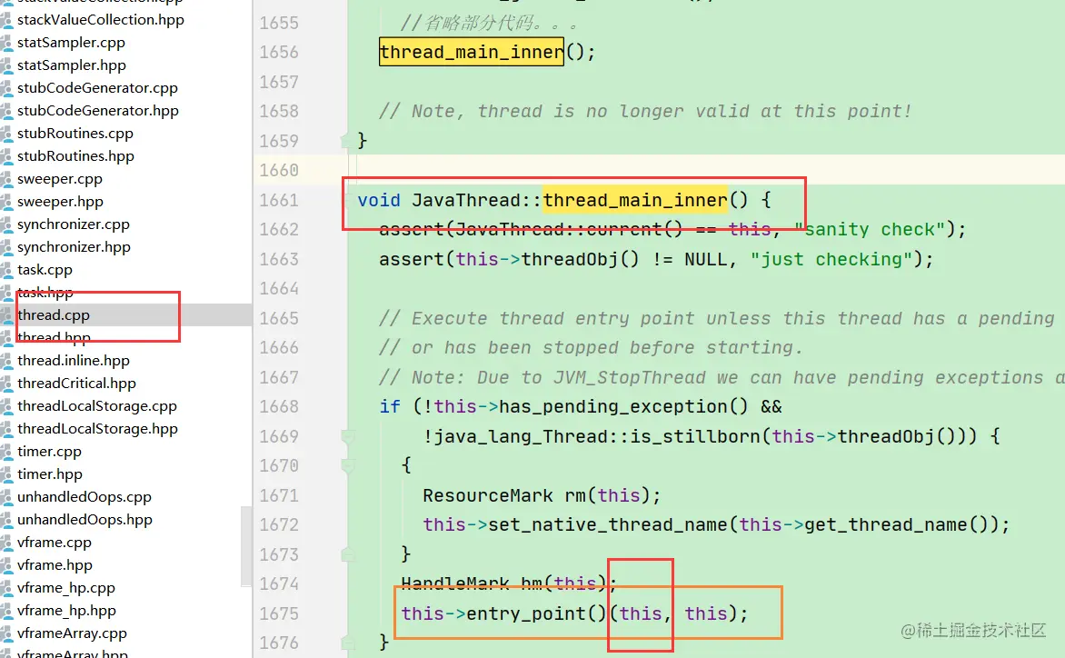Open statSampler.cpp file
The height and width of the screenshot is (658, 1065).
coord(71,42)
